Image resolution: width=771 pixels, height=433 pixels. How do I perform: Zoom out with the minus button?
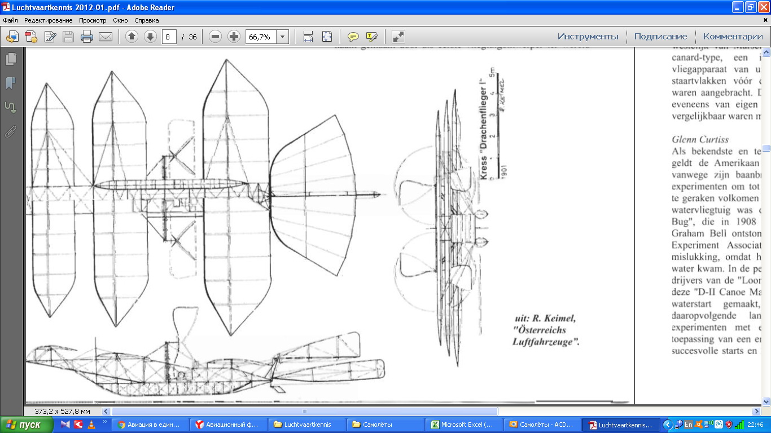point(215,37)
